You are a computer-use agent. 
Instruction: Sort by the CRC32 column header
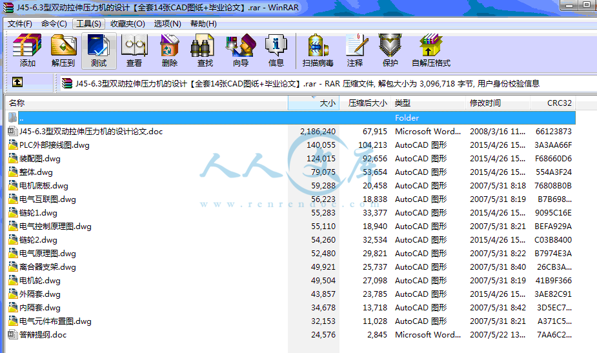click(553, 103)
